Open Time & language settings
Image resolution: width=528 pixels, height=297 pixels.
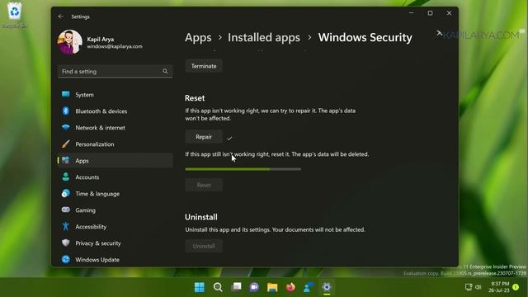[115, 194]
